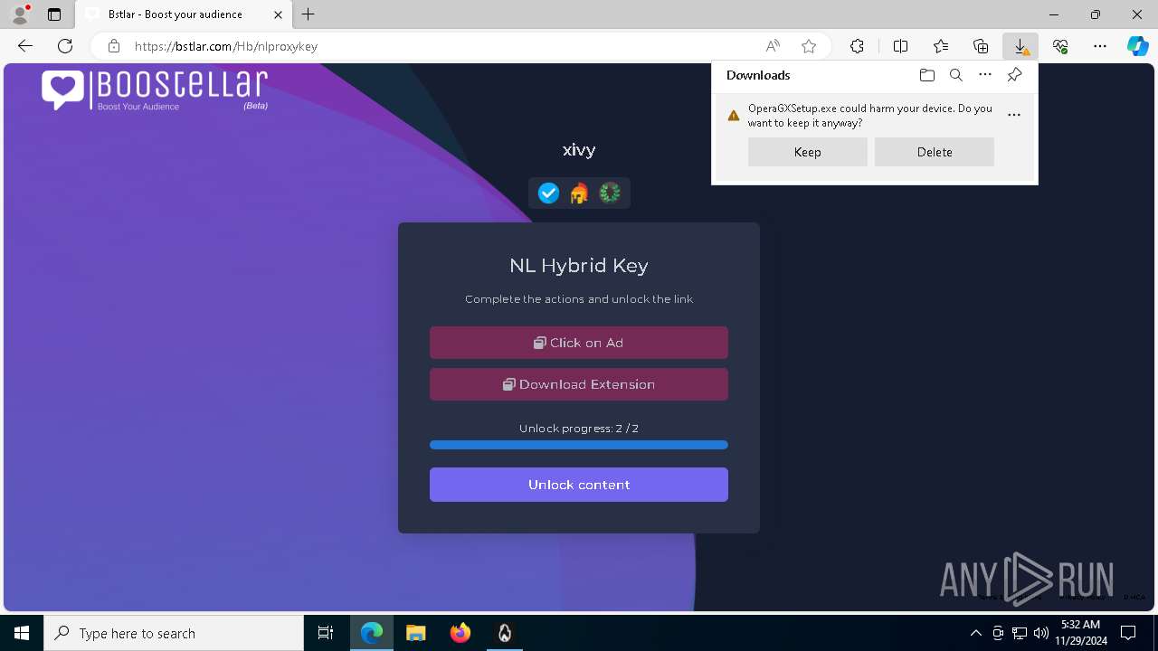Open the notification center icon
Screen dimensions: 1158x651
click(1128, 633)
